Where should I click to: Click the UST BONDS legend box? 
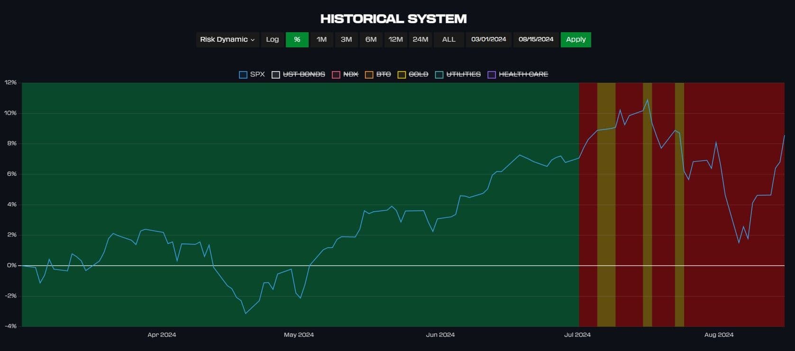275,74
